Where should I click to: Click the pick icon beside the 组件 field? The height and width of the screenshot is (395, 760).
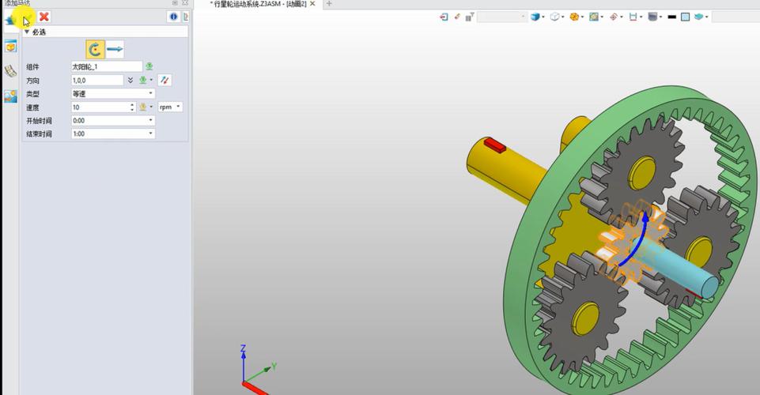click(x=149, y=66)
